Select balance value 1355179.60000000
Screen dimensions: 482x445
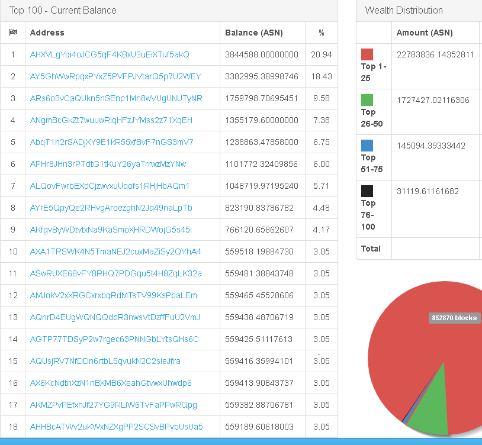coord(262,120)
